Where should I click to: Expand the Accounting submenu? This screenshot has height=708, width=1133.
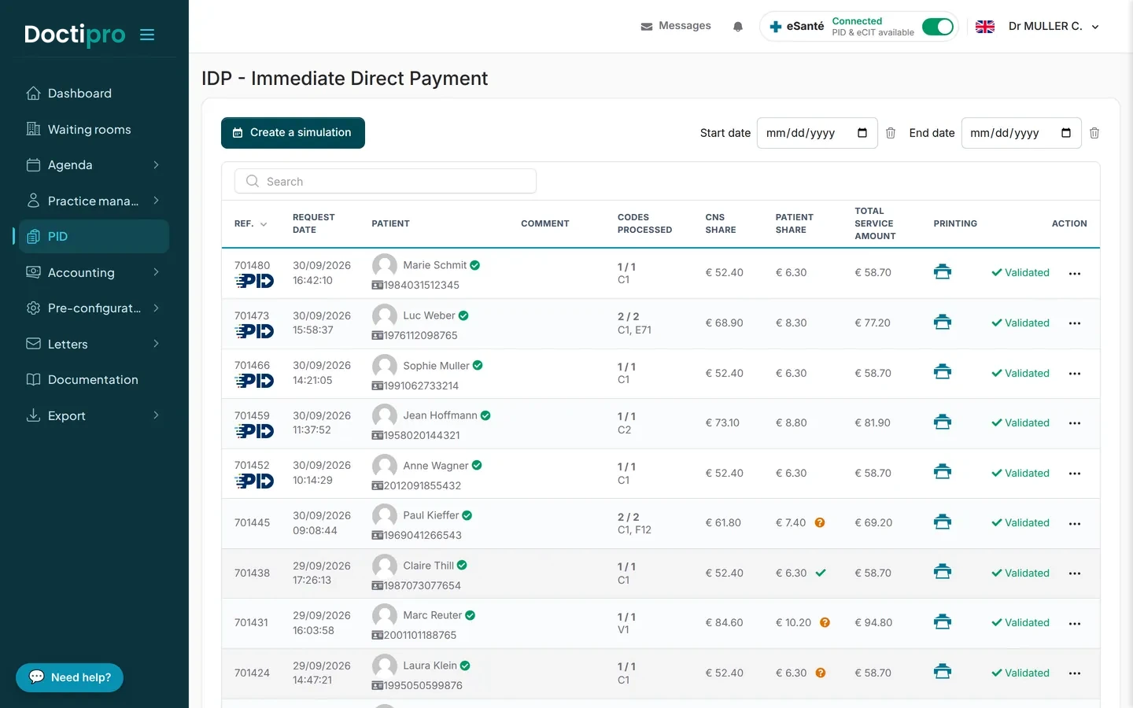tap(156, 272)
